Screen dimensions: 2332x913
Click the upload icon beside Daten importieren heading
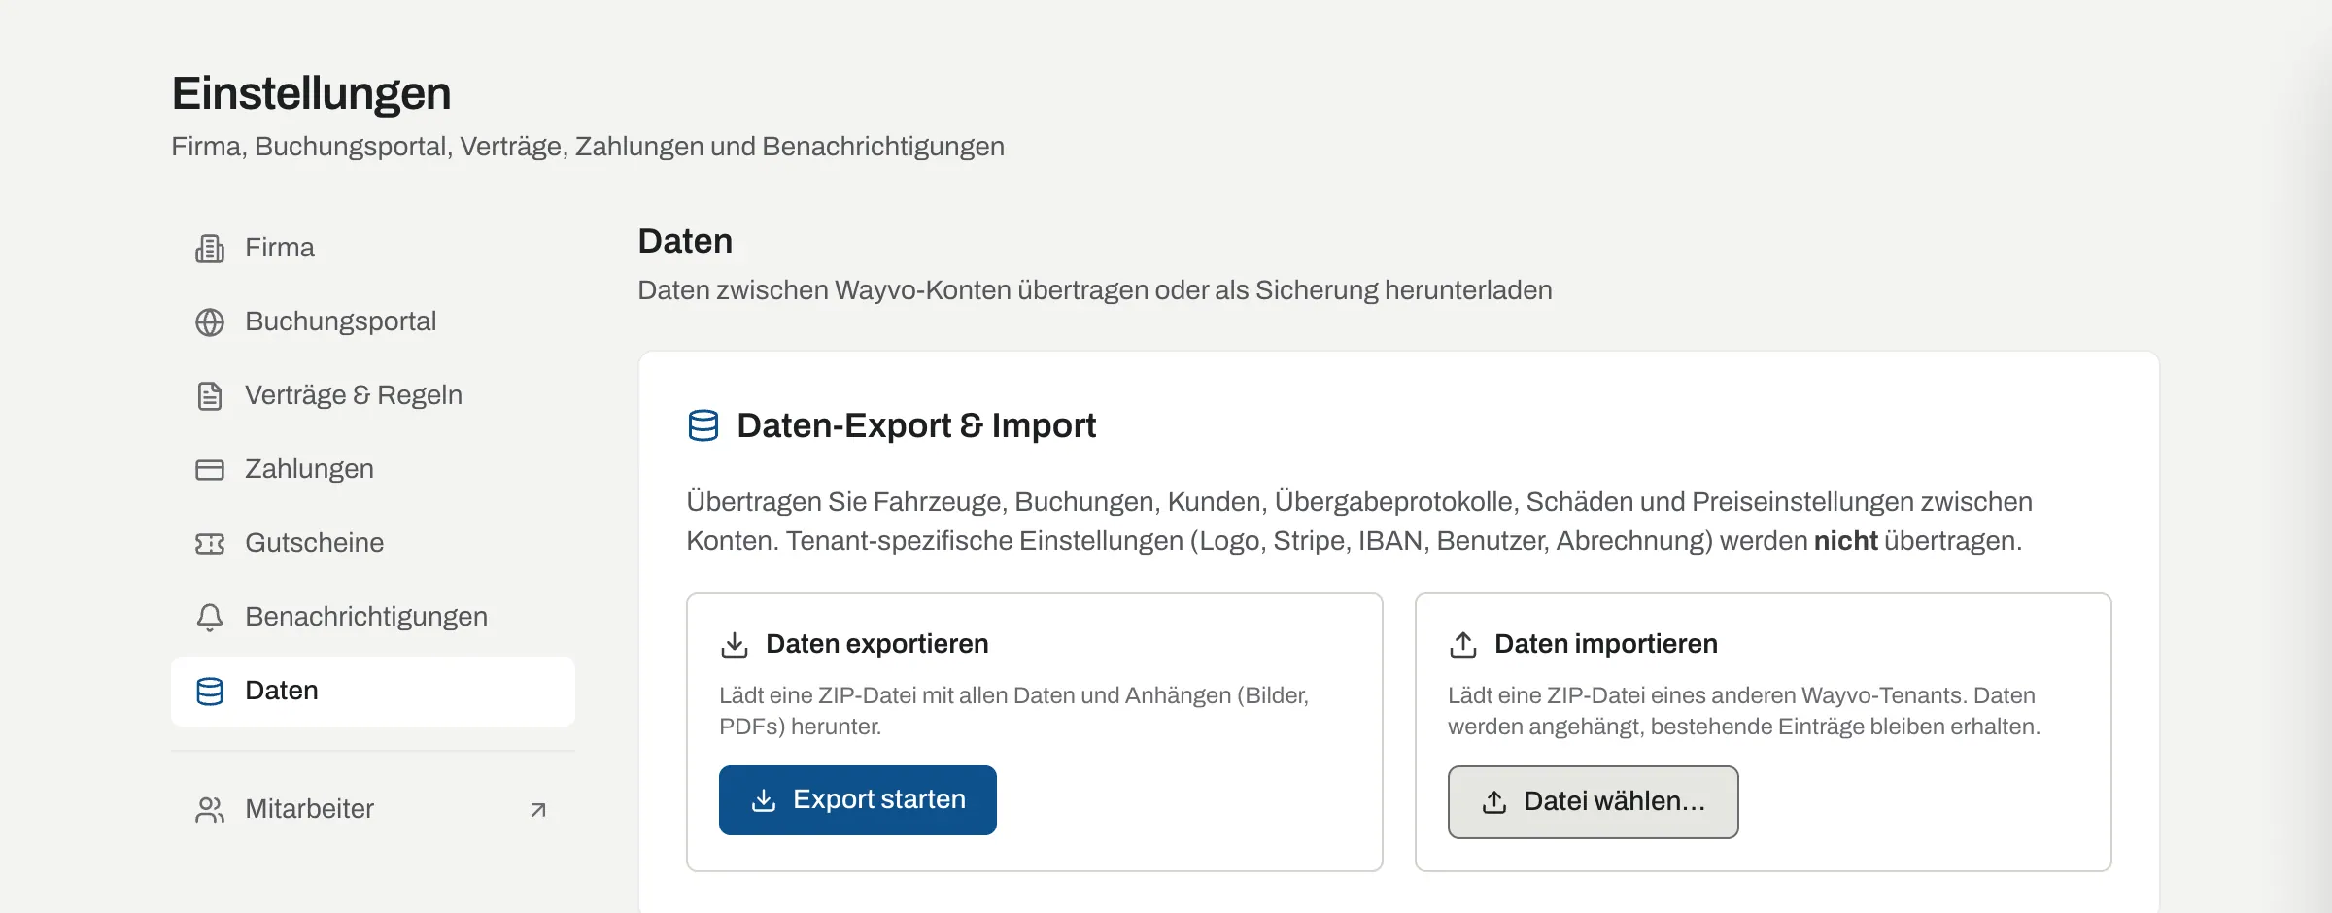coord(1463,645)
